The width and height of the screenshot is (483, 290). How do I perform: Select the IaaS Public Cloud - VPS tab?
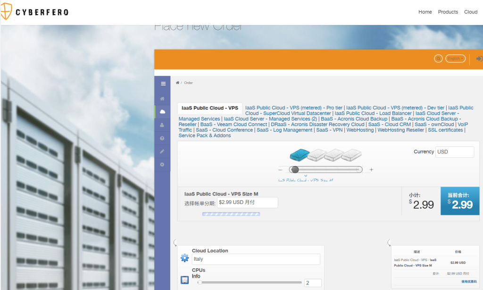(x=210, y=108)
